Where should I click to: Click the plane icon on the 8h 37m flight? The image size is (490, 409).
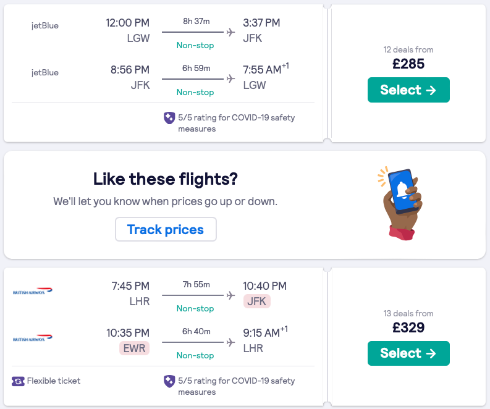[x=231, y=32]
